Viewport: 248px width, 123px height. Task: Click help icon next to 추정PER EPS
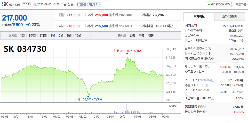tap(206, 85)
